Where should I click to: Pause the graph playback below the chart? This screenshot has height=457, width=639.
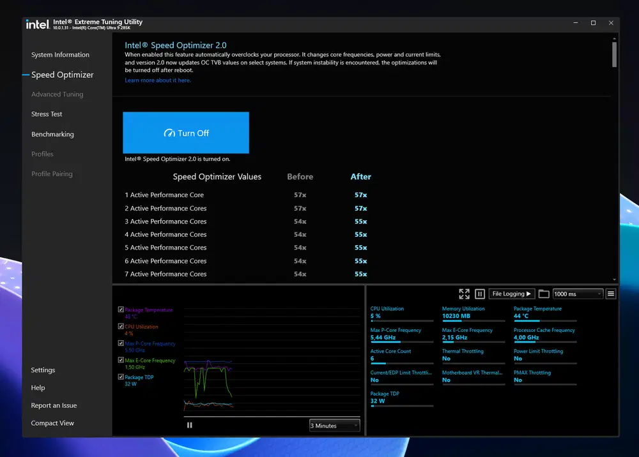click(x=190, y=425)
